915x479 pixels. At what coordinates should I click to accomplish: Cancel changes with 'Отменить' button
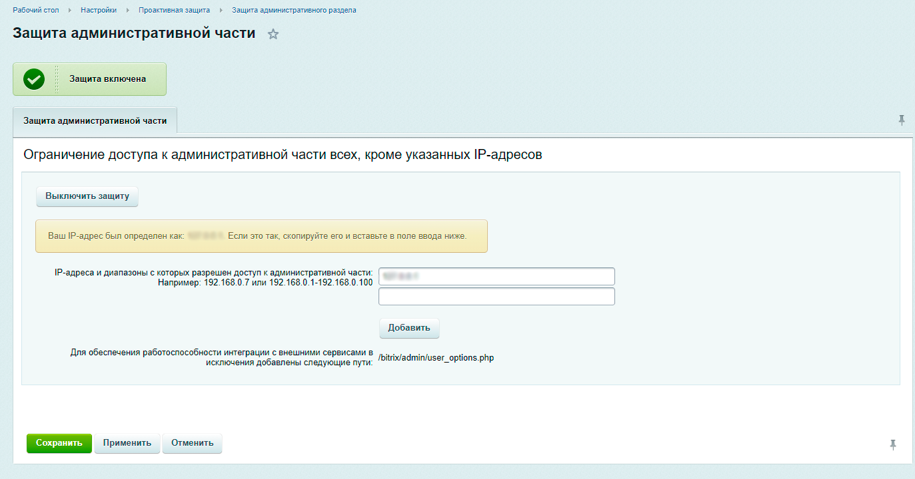(192, 443)
